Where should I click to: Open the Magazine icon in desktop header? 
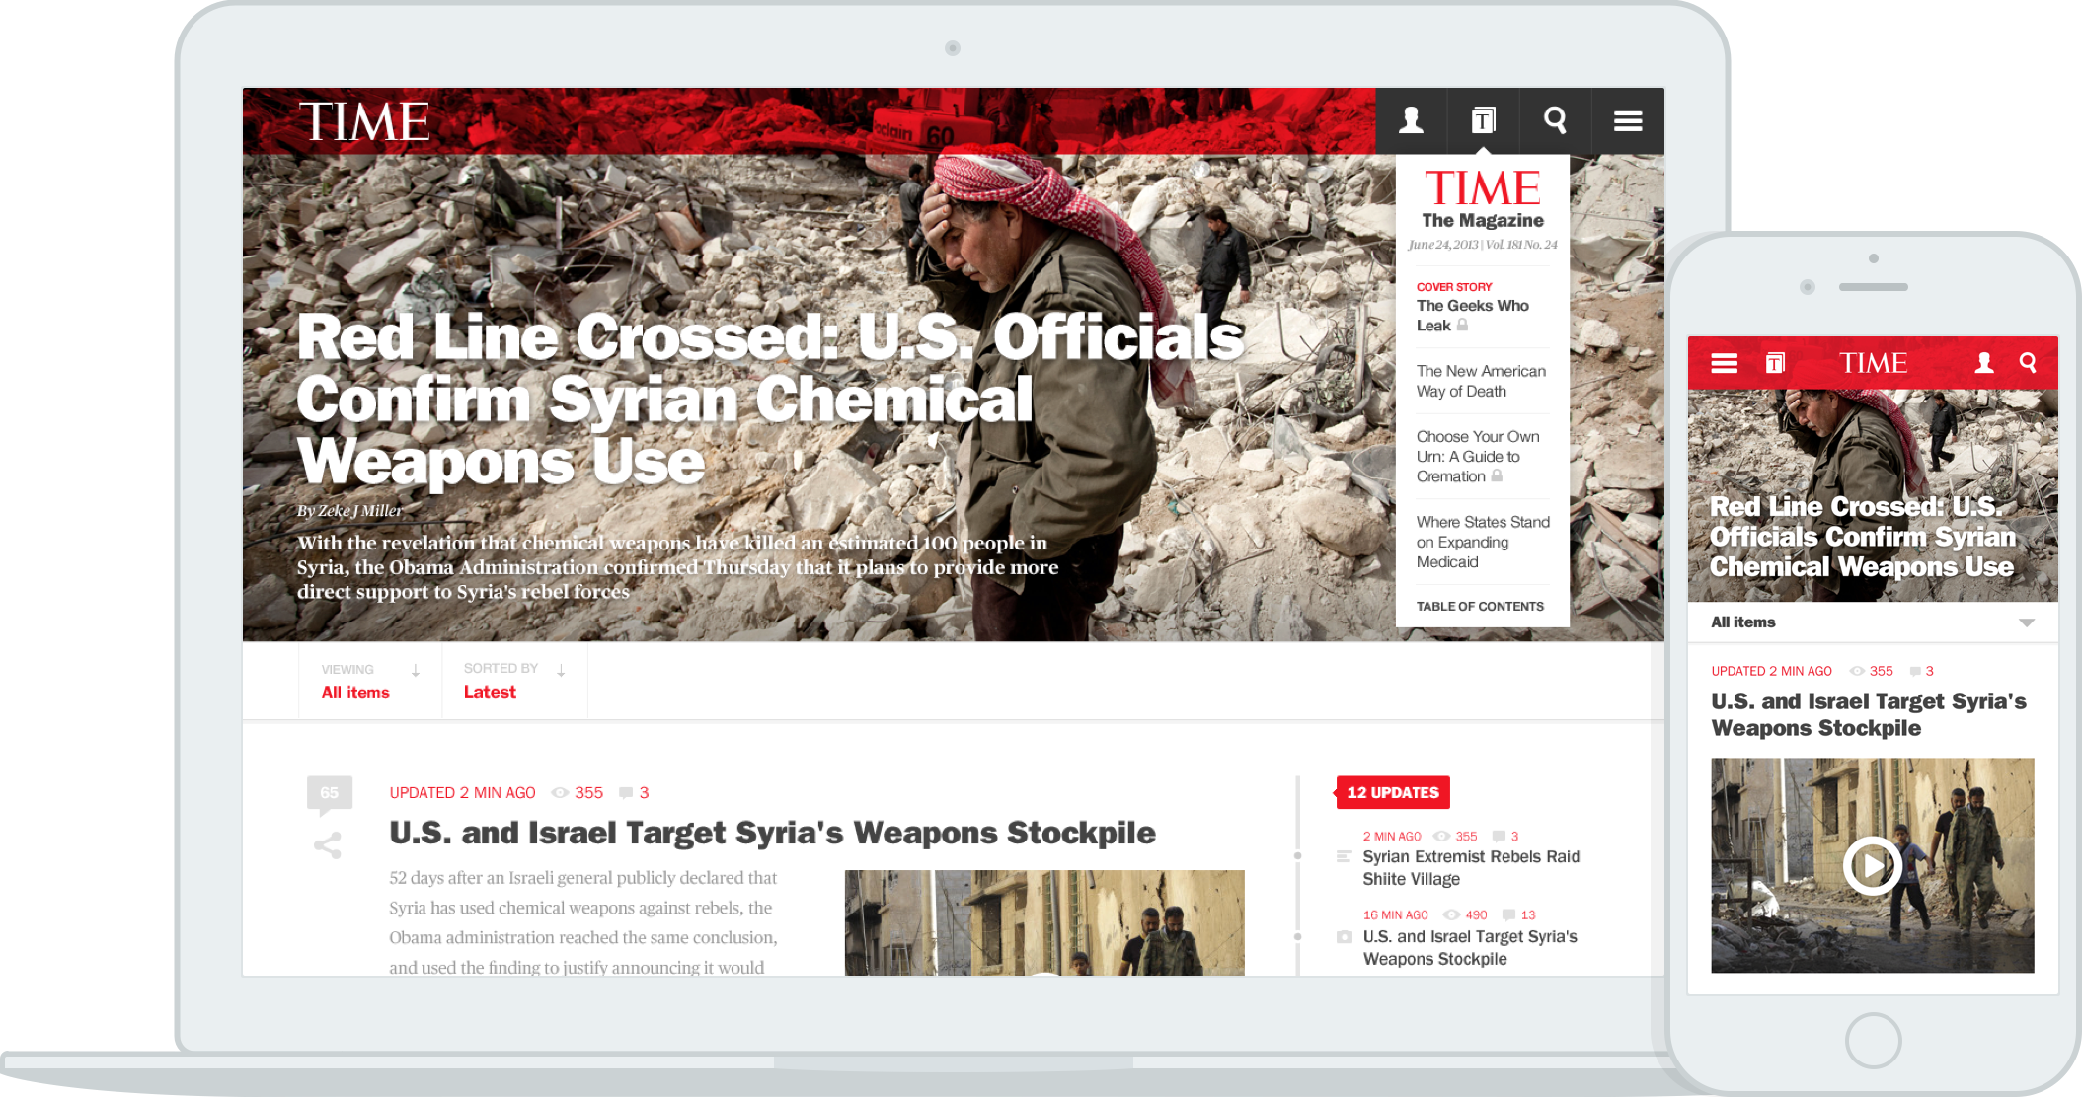[1483, 120]
